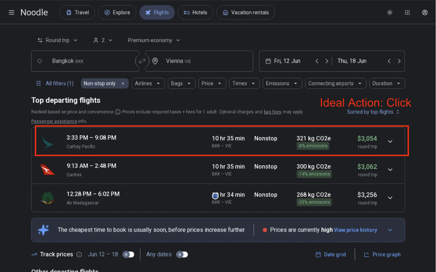Swap origin and destination airports
436x272 pixels.
click(142, 61)
